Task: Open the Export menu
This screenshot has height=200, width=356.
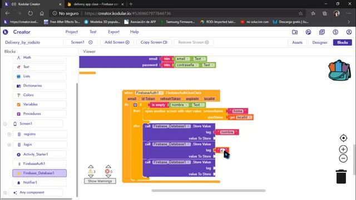Action: pos(113,32)
